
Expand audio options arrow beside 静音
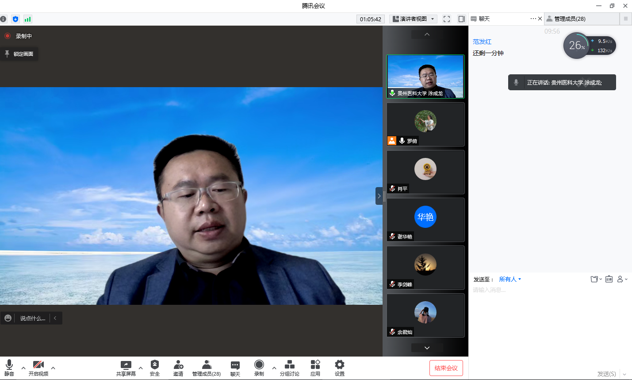[x=23, y=368]
